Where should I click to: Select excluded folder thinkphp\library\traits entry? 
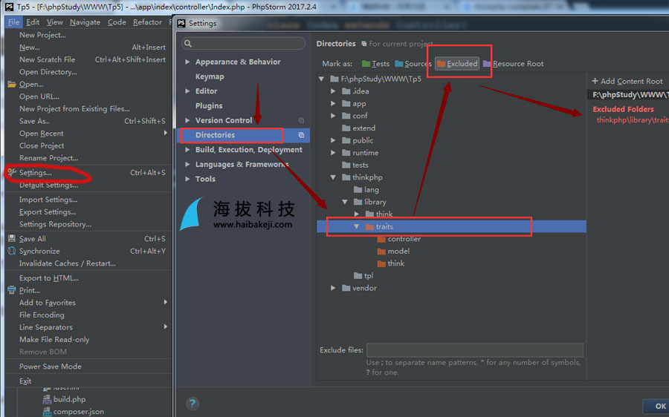(633, 120)
